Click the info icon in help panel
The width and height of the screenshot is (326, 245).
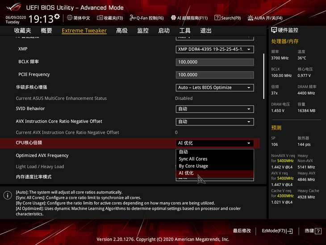(8, 195)
